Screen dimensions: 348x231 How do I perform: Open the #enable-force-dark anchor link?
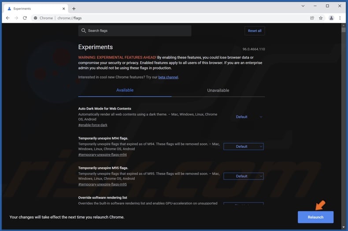point(93,125)
